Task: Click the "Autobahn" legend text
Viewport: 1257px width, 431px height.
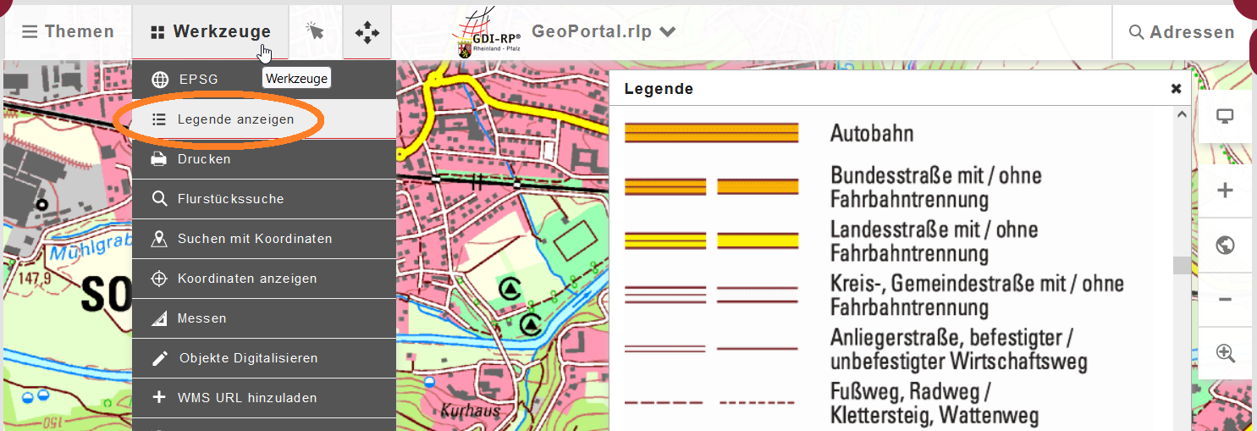Action: click(x=871, y=133)
